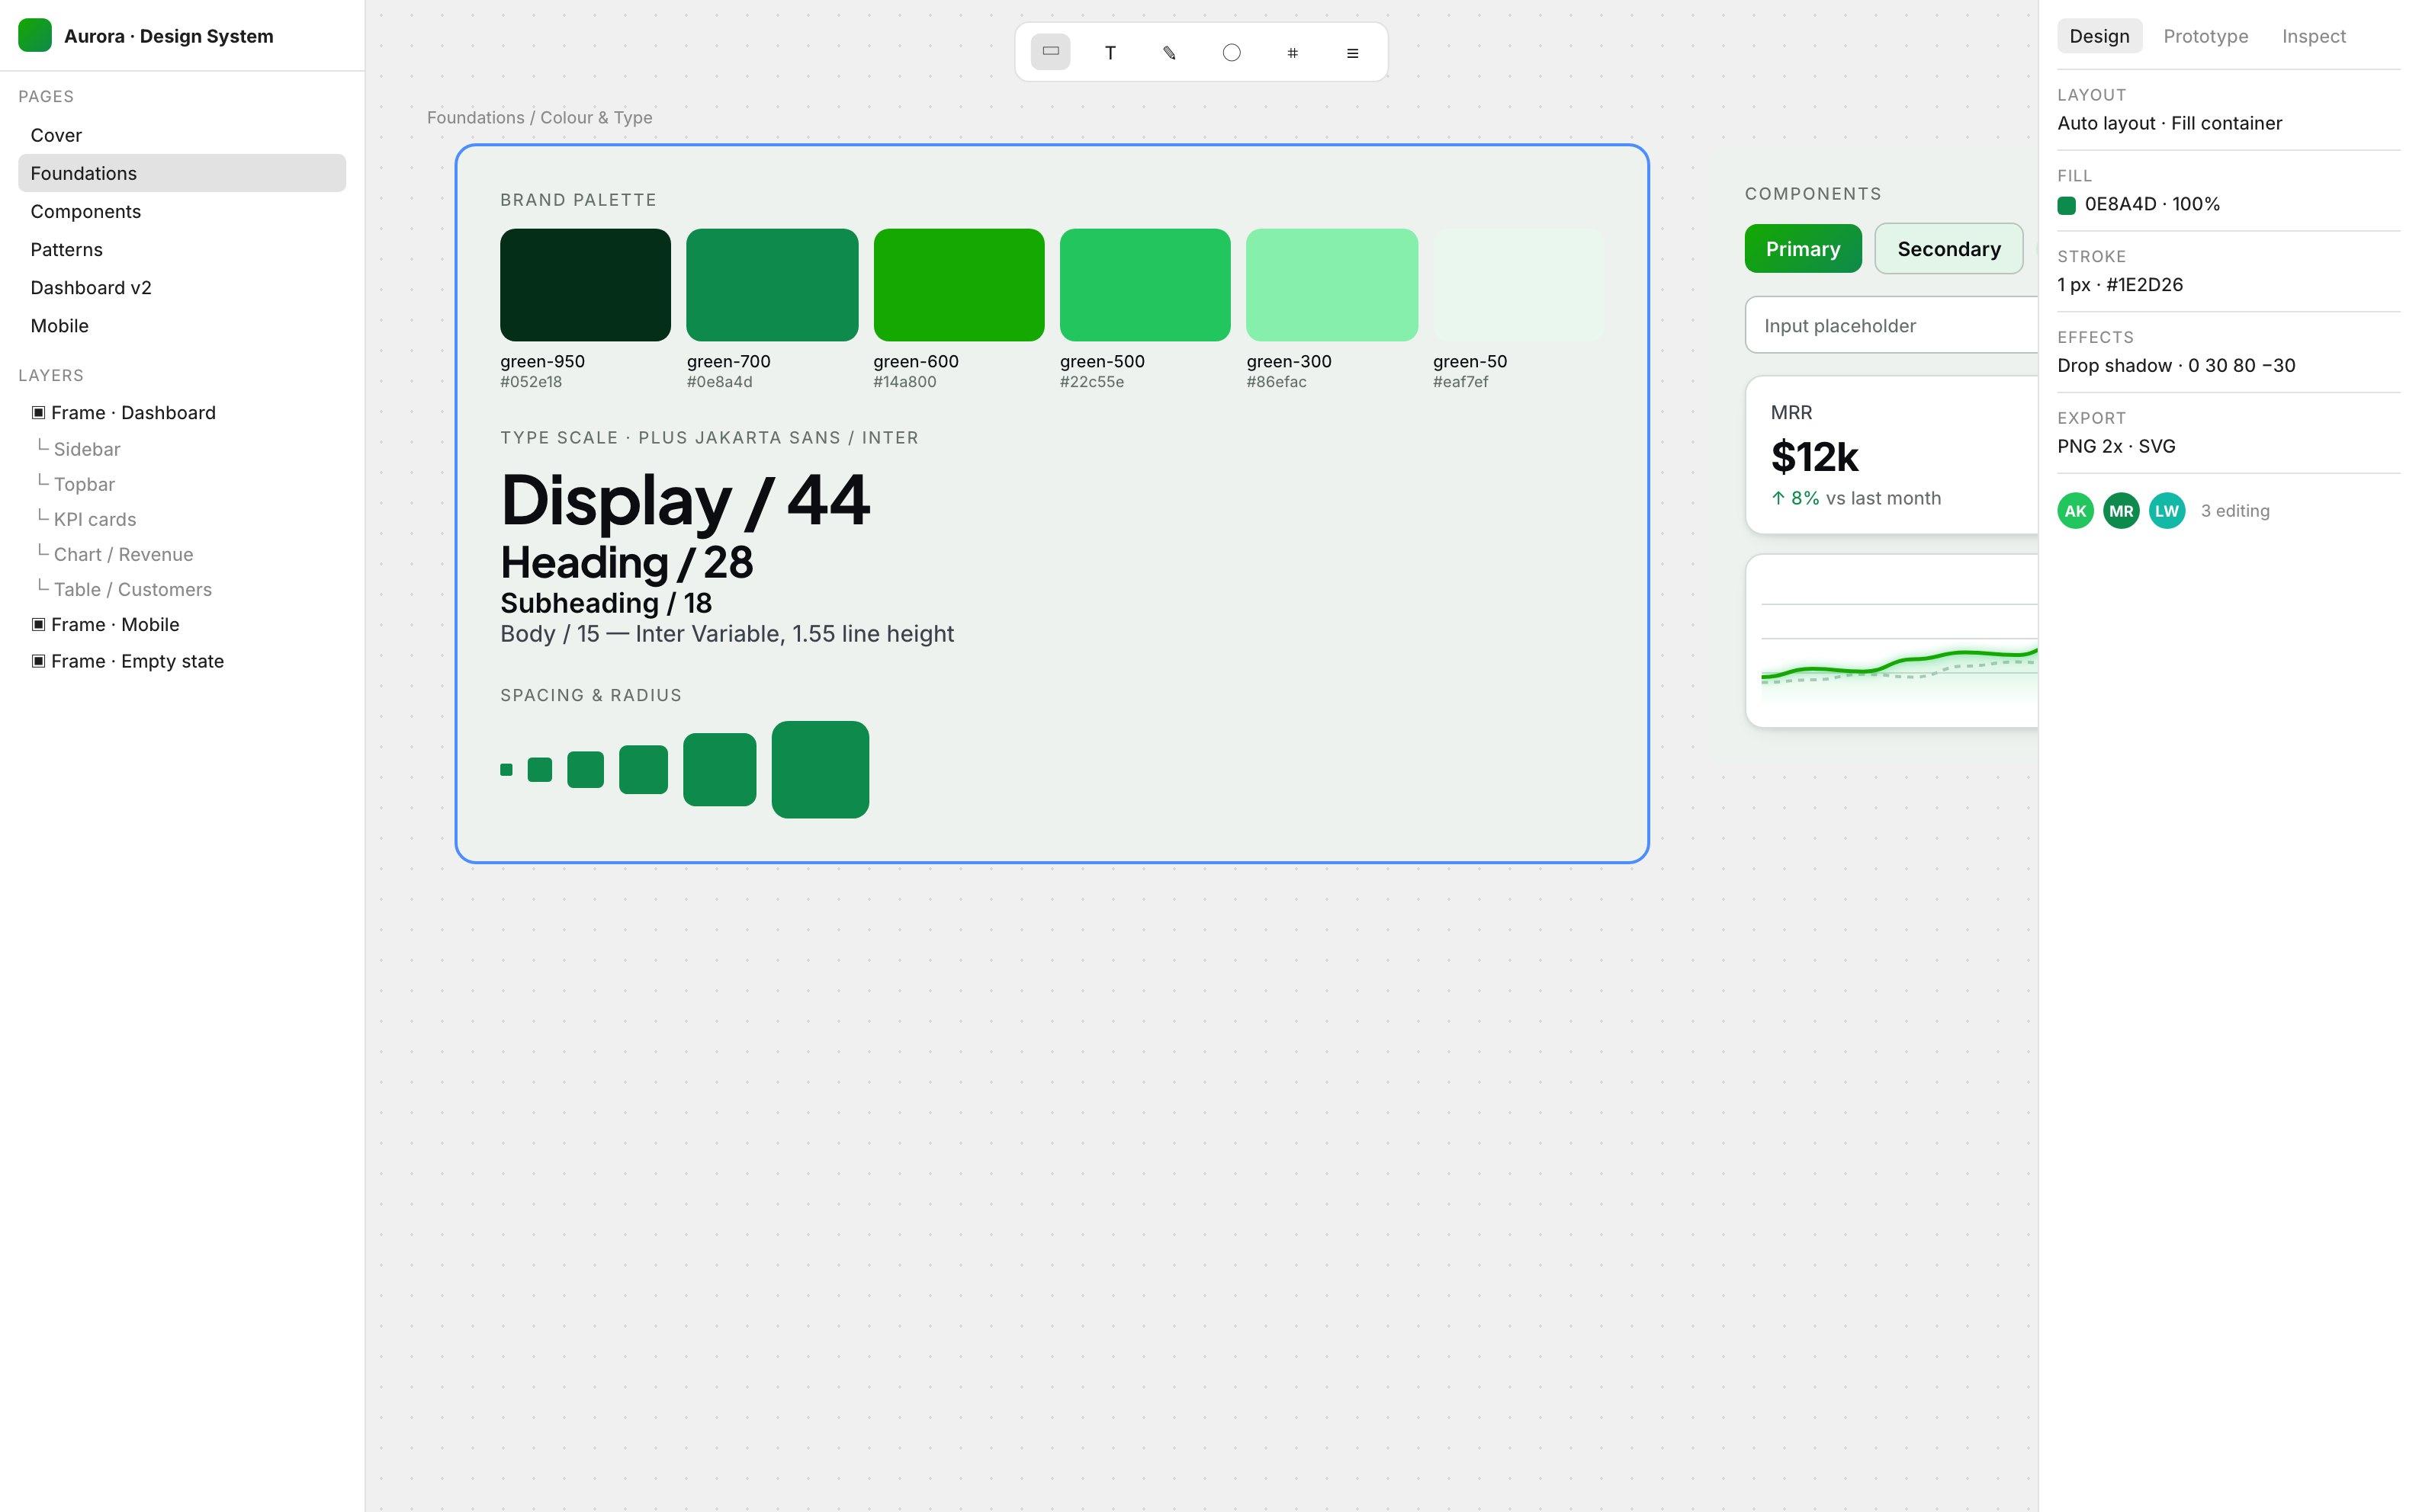Screen dimensions: 2419x1512
Task: Select the frame grid tool
Action: click(x=1293, y=52)
